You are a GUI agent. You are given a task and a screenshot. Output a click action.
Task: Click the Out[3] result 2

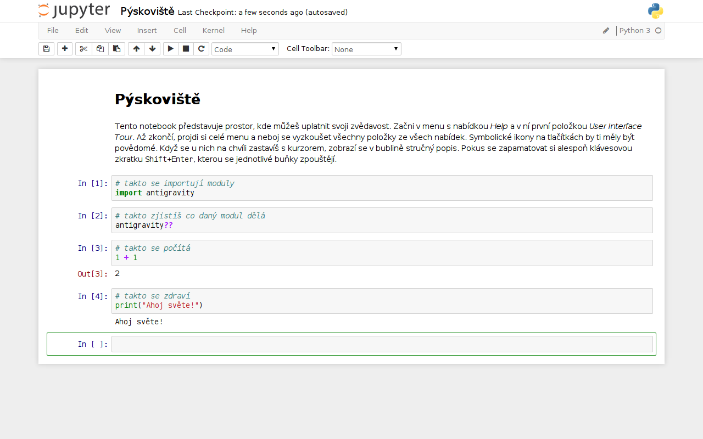click(118, 273)
